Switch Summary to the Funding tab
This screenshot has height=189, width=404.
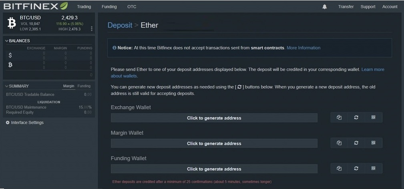[x=84, y=86]
